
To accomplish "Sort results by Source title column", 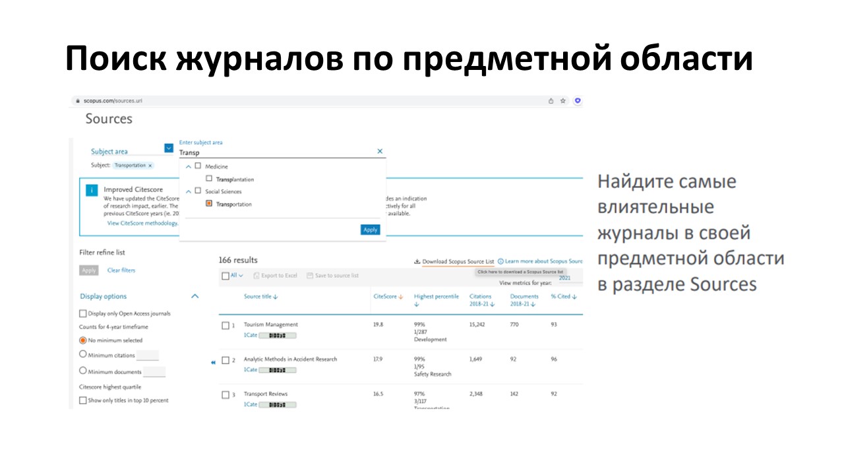I will [x=260, y=297].
